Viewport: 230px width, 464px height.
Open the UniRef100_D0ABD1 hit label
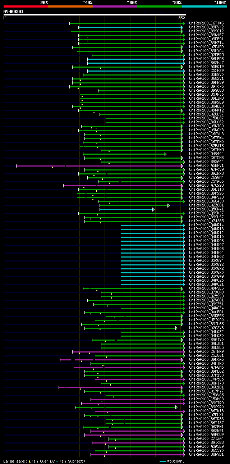point(206,312)
